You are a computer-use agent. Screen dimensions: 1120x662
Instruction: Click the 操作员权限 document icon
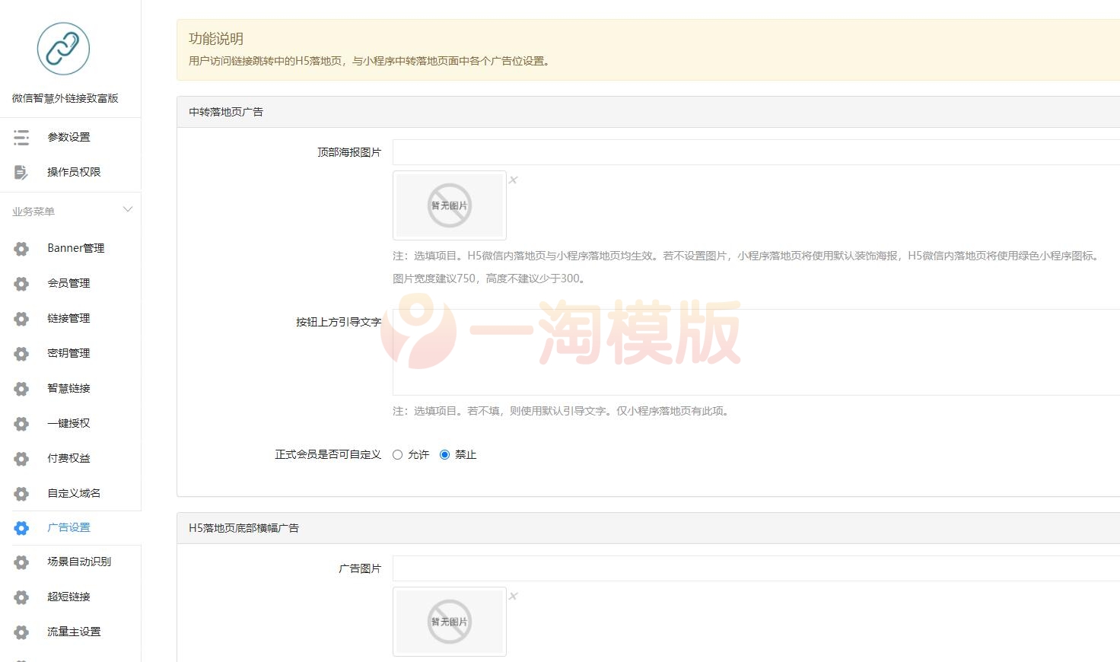coord(21,172)
